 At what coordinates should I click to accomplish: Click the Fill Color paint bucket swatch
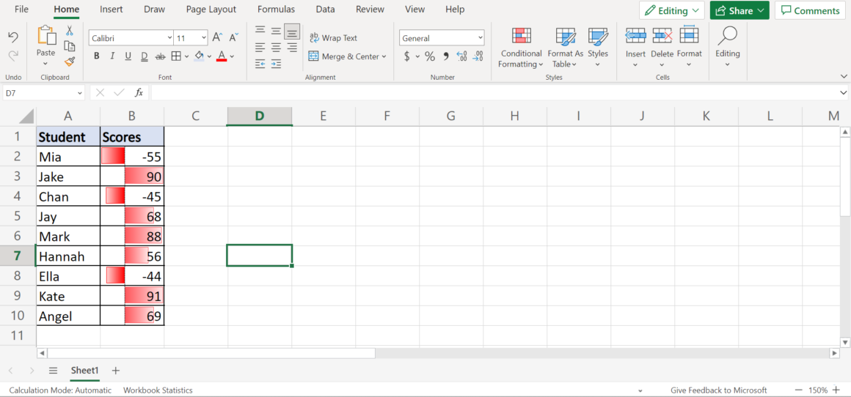[199, 56]
